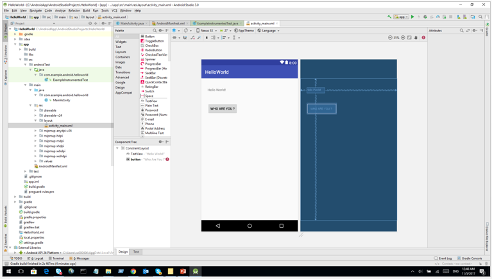The image size is (492, 279).
Task: Switch to the Text editor tab
Action: (136, 251)
